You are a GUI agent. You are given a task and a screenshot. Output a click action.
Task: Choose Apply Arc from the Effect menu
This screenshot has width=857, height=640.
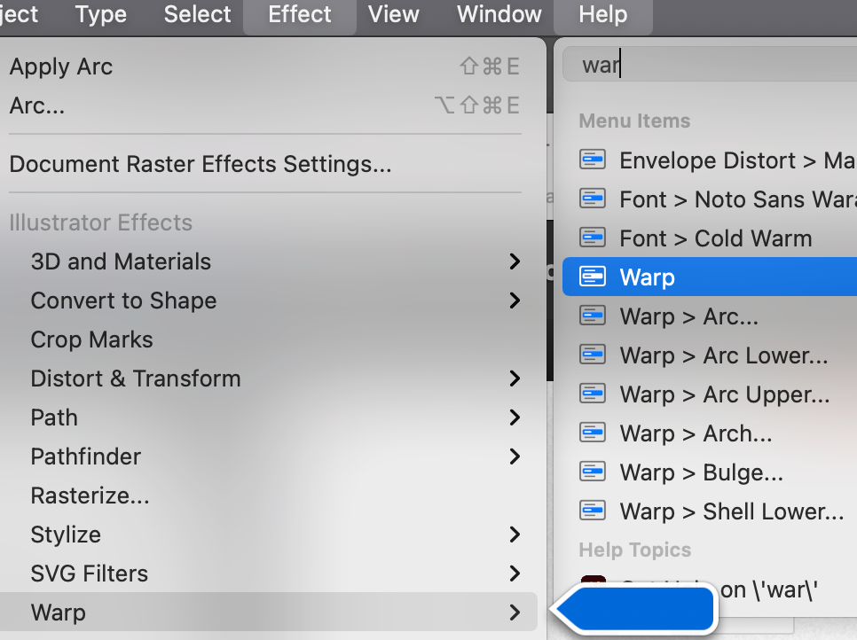click(x=61, y=66)
